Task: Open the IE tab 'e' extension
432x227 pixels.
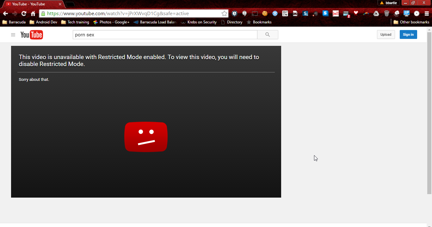Action: tap(234, 14)
